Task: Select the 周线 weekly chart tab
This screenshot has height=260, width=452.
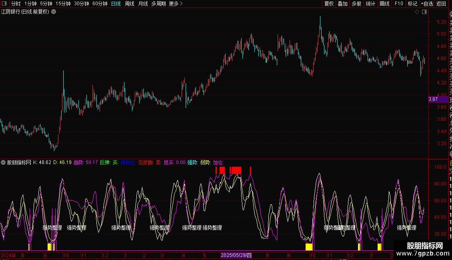Action: pyautogui.click(x=130, y=4)
